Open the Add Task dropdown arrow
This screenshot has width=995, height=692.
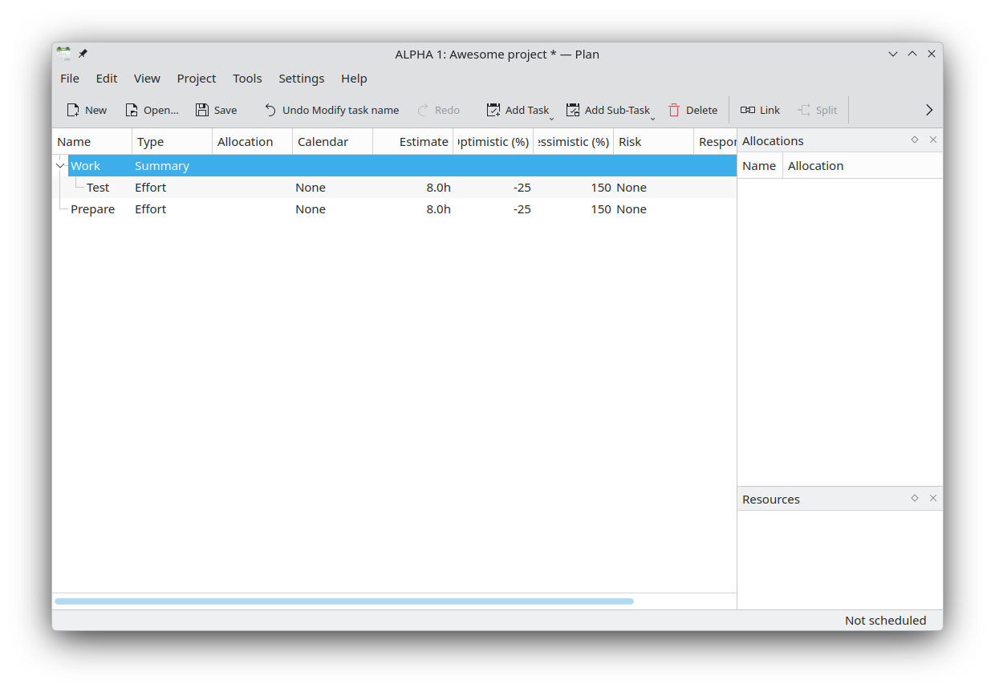(x=552, y=119)
